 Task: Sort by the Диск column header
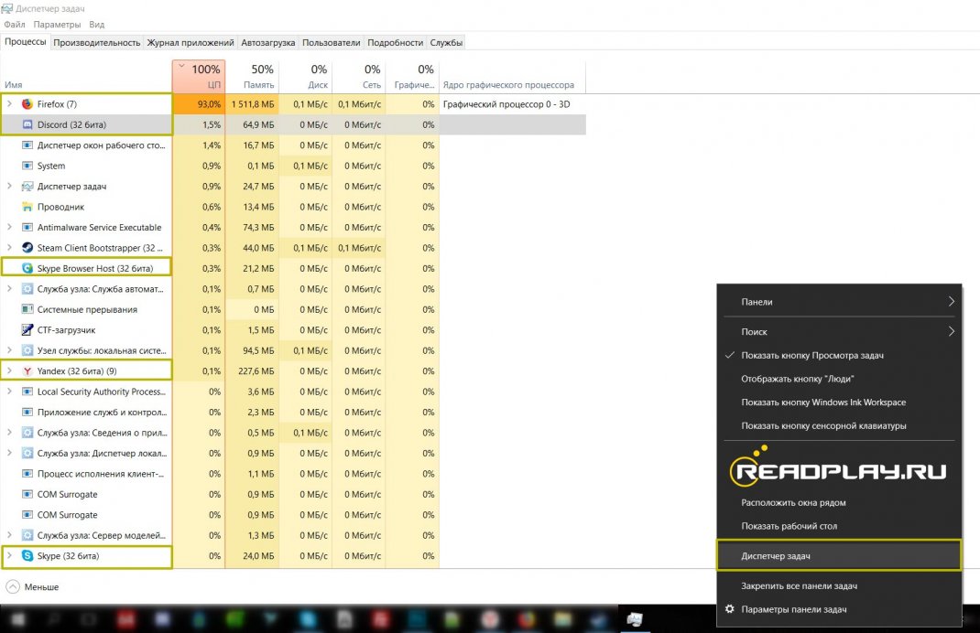306,76
